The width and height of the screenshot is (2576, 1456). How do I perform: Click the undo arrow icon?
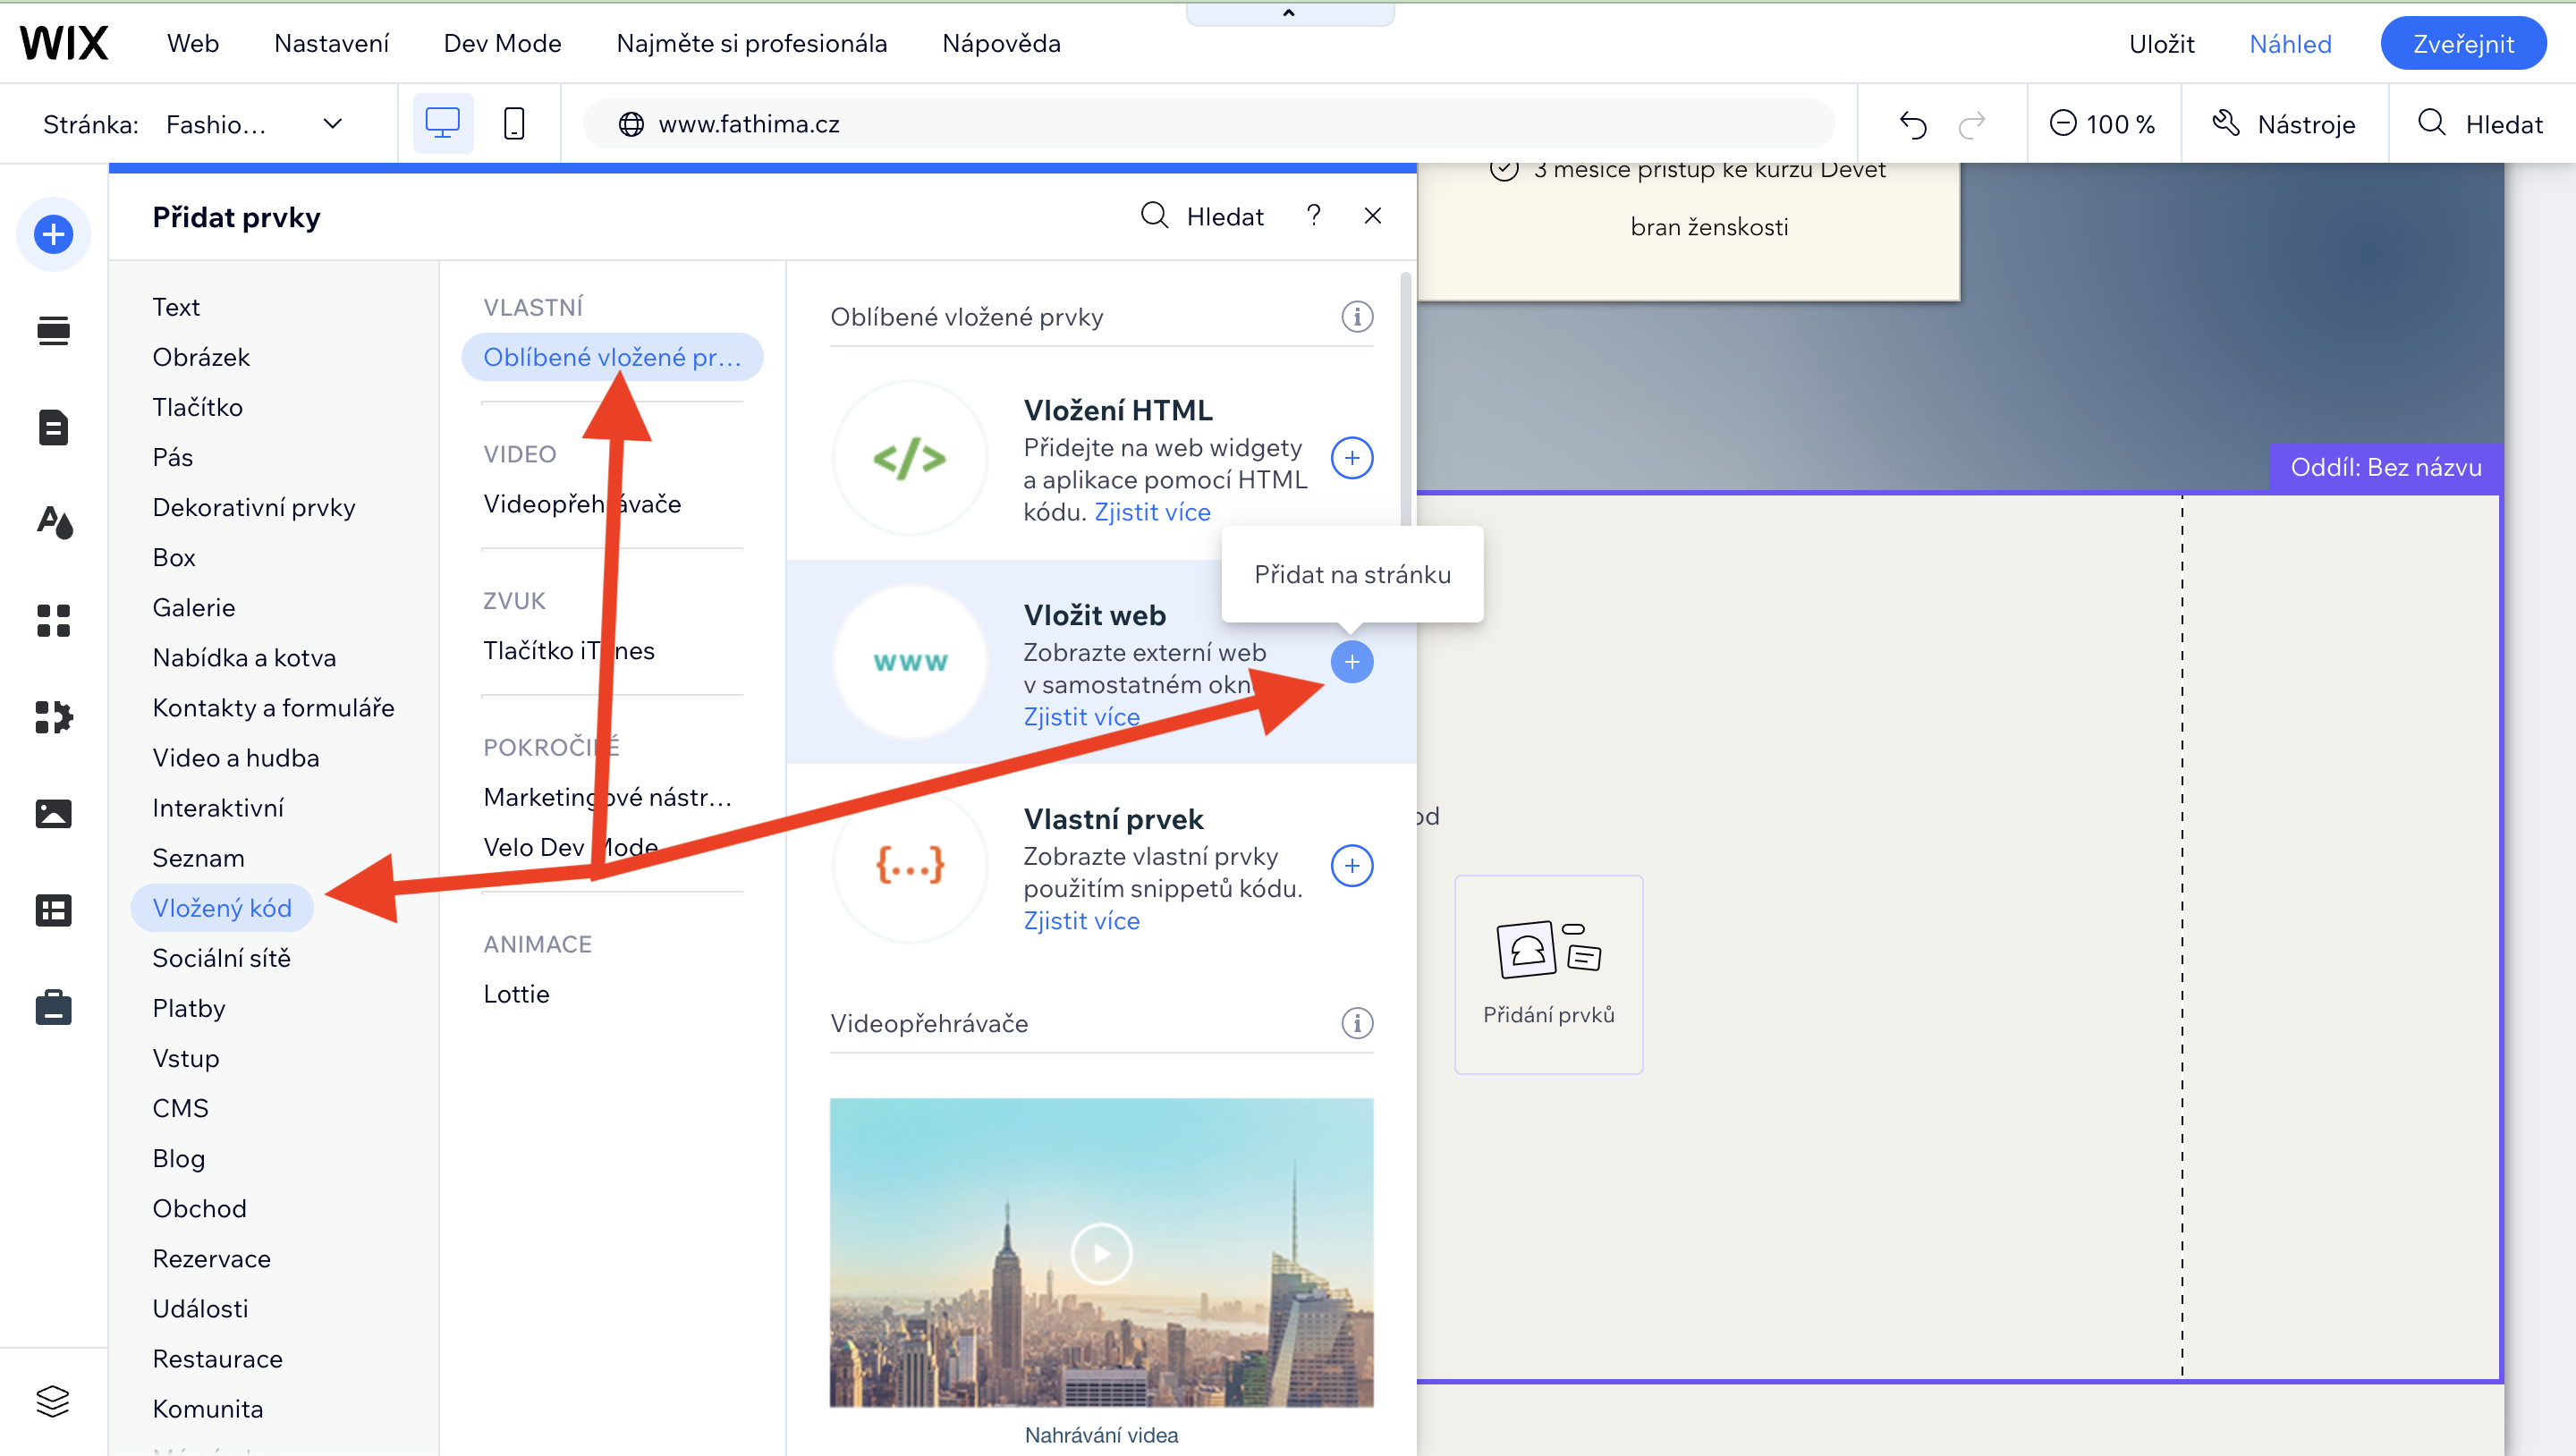(1912, 124)
